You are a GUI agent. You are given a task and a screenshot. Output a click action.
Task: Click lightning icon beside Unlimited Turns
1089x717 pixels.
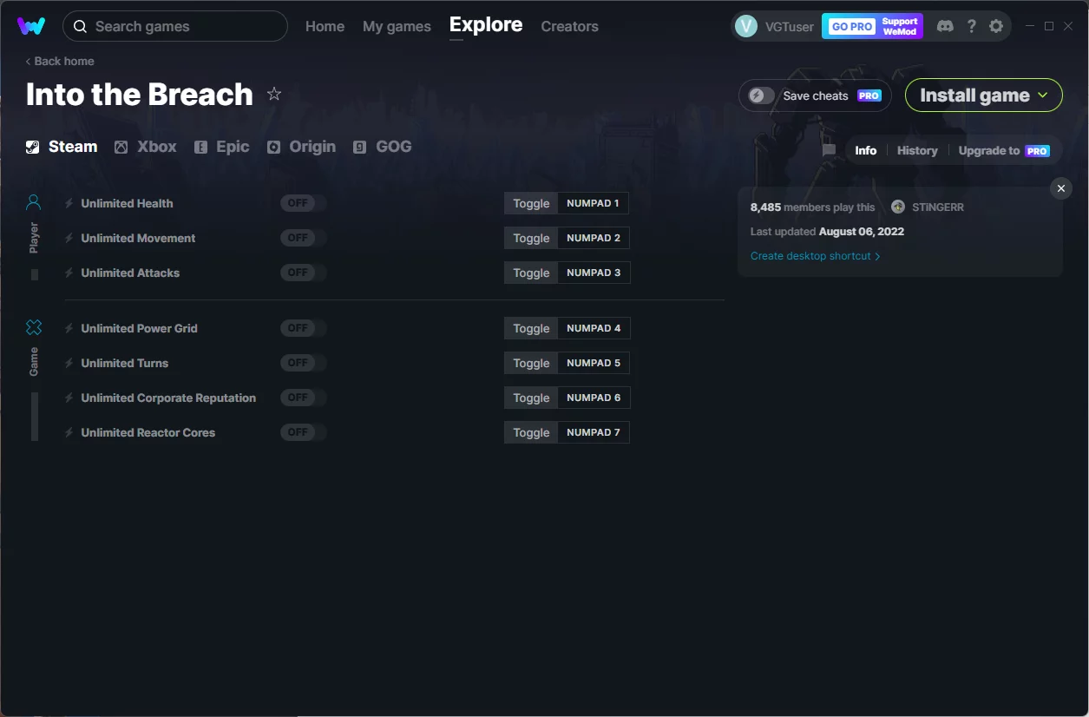pyautogui.click(x=69, y=363)
